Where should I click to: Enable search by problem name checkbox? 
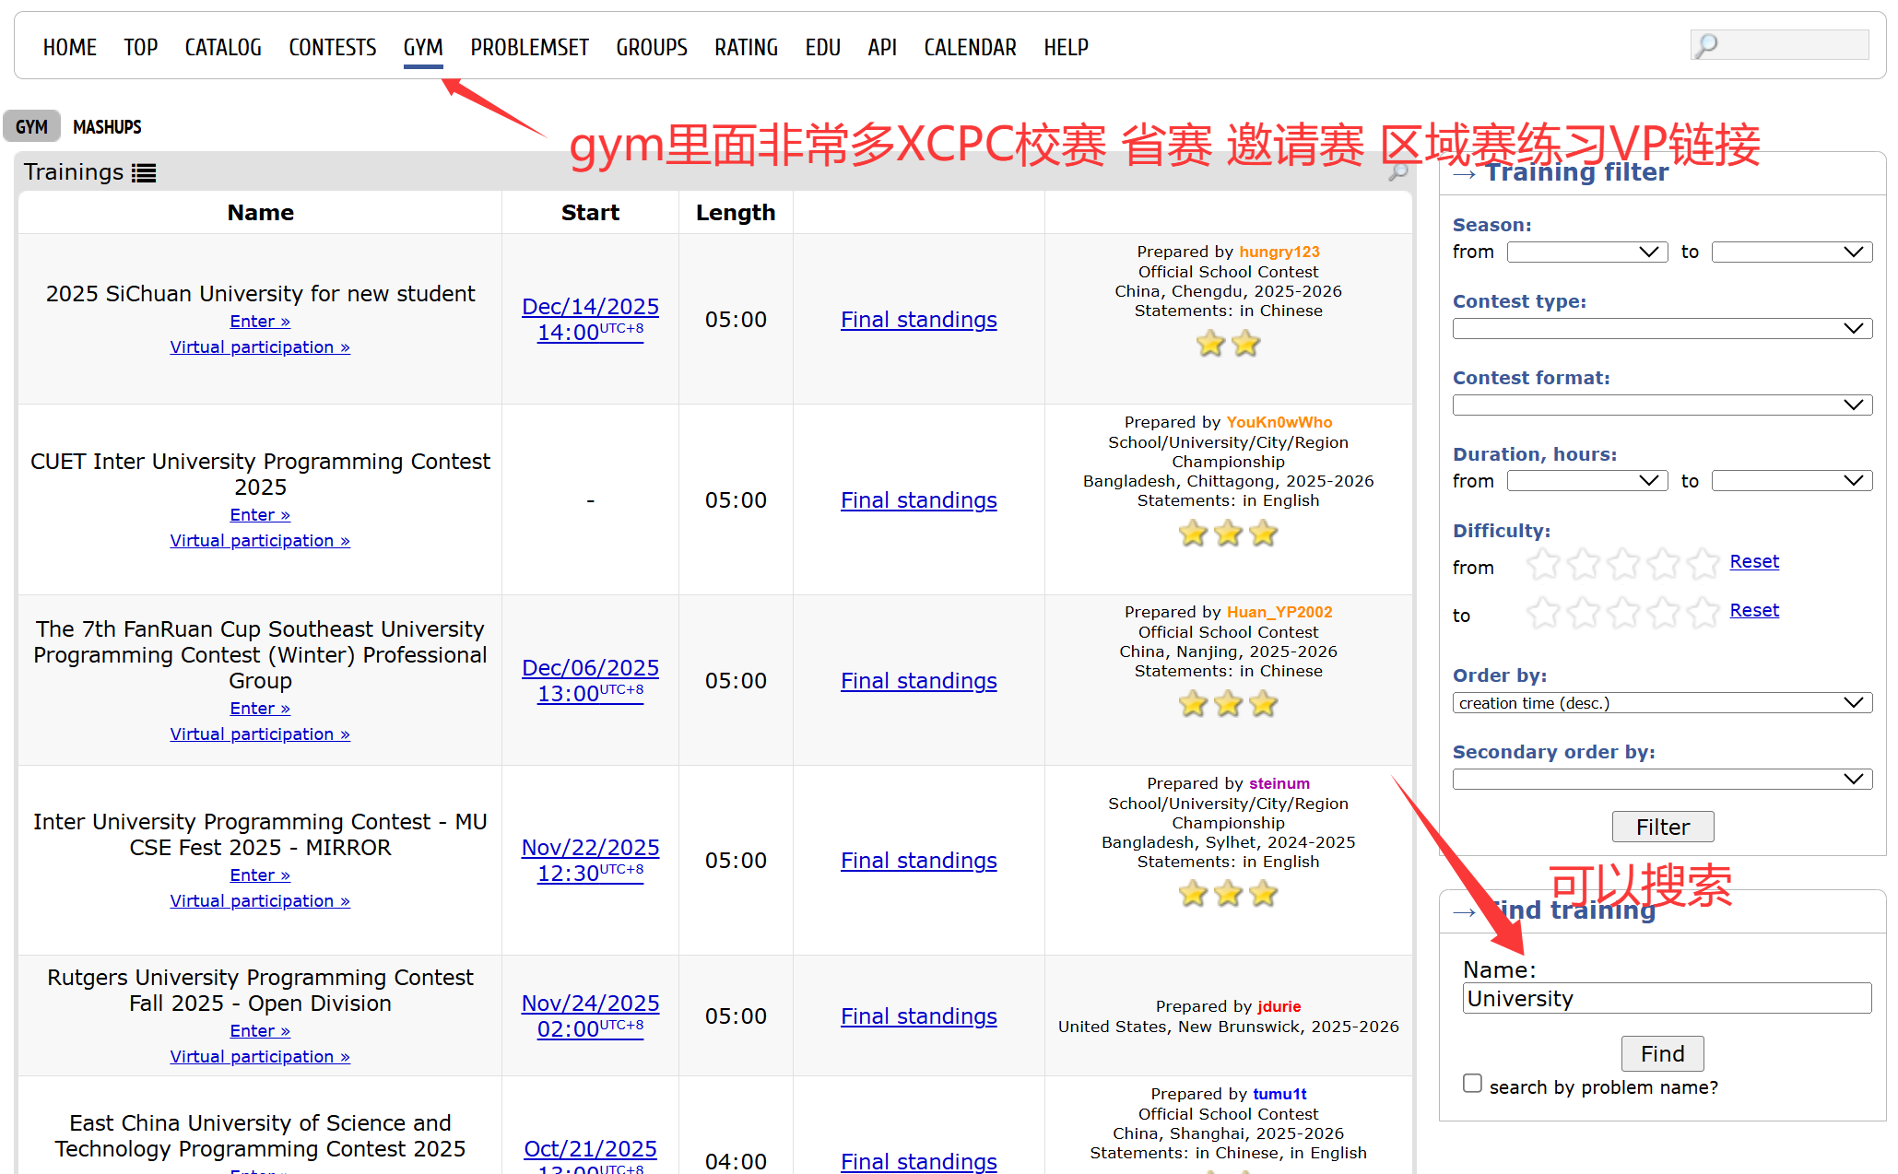(1472, 1084)
